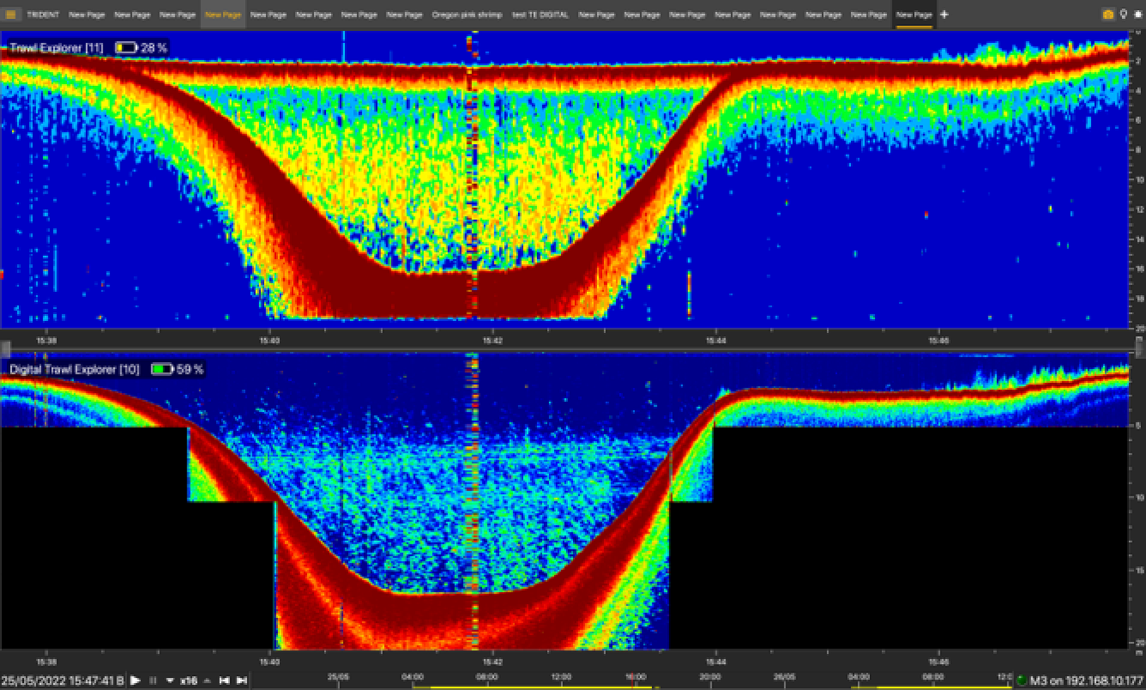This screenshot has width=1146, height=690.
Task: Click the Digital Trawl Explorer battery icon
Action: (162, 370)
